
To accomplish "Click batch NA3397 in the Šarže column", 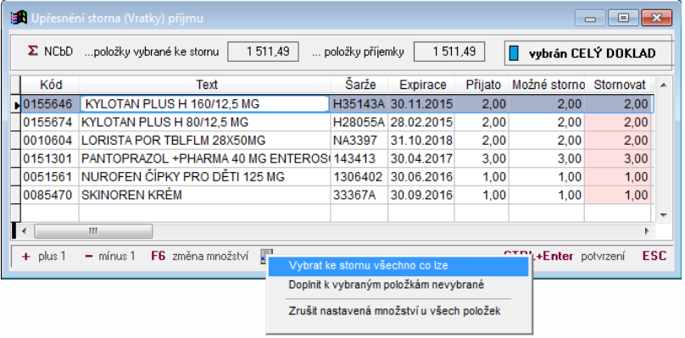I will 359,141.
